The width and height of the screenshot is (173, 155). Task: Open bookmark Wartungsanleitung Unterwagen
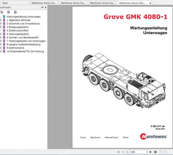tap(24, 17)
